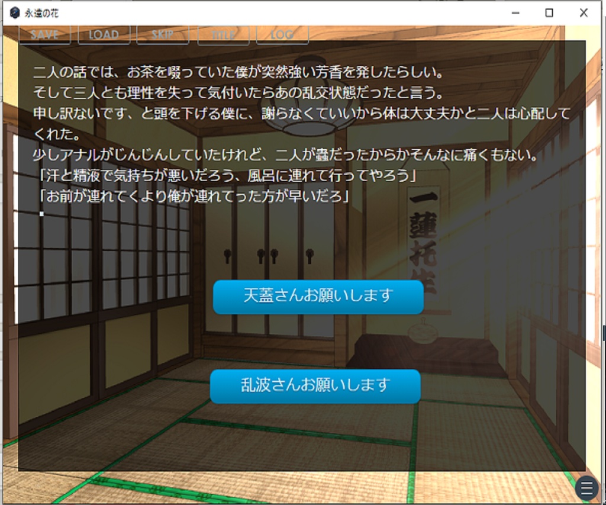Click the 永遠の花 app icon in title bar
The height and width of the screenshot is (505, 606).
click(x=15, y=13)
